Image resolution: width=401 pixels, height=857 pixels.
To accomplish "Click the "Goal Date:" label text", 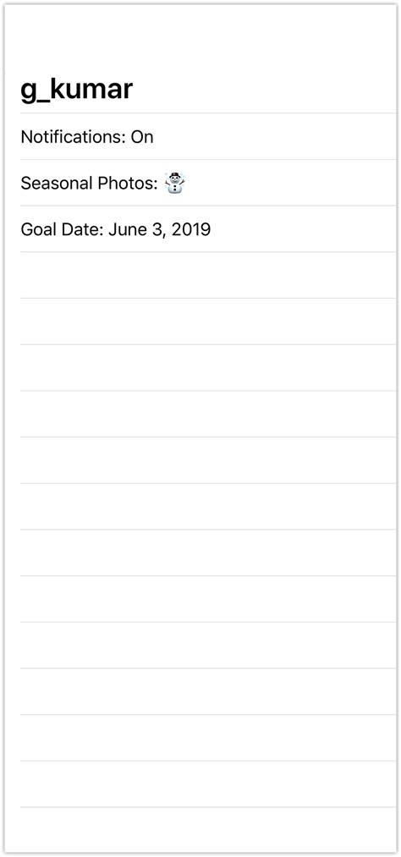I will 63,229.
